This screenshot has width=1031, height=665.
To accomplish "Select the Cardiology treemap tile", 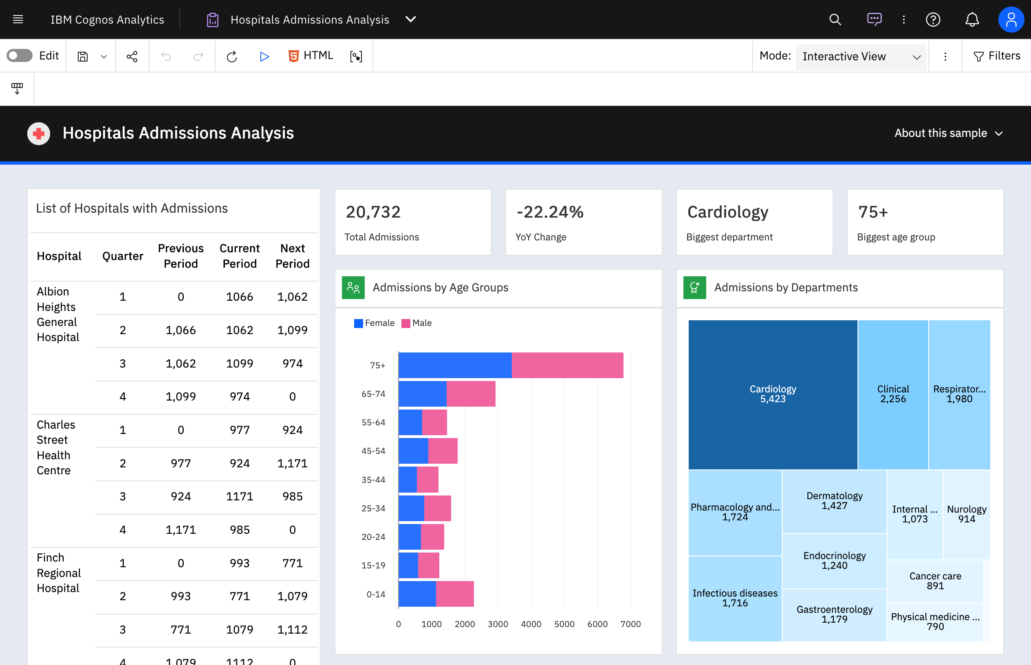I will point(772,395).
